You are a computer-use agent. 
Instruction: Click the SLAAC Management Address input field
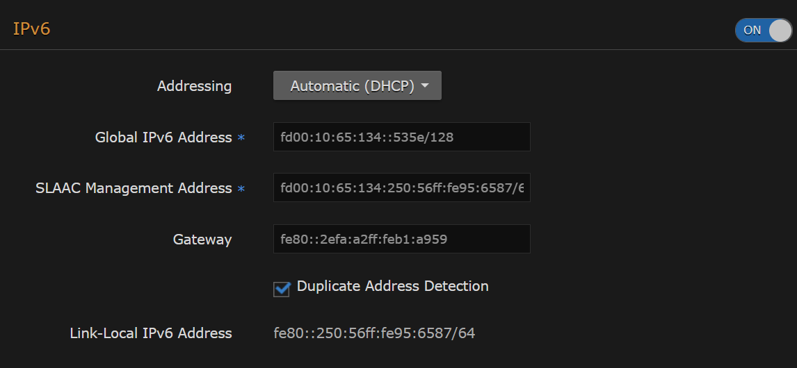(x=401, y=187)
